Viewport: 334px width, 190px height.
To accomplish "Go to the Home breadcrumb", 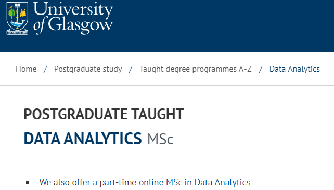I will click(26, 69).
